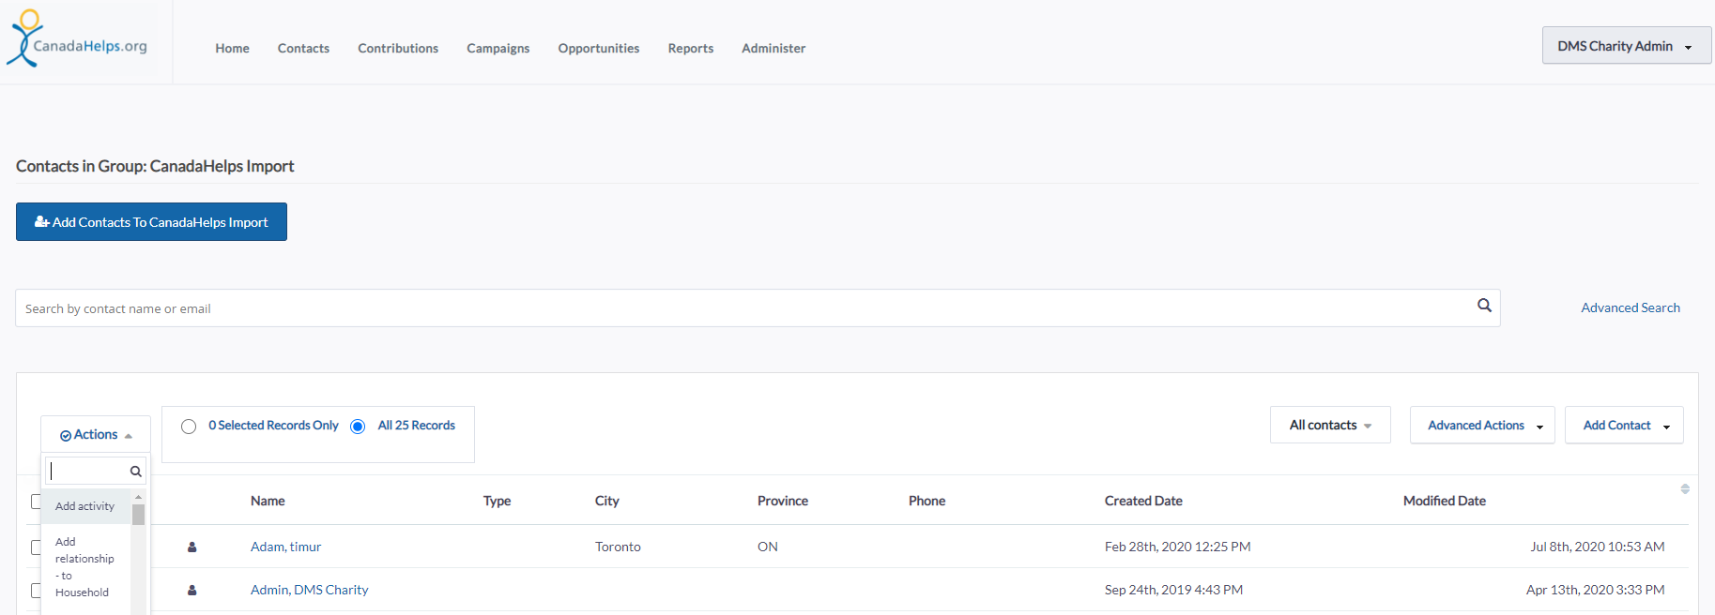Collapse the Actions dropdown
This screenshot has height=615, width=1715.
tap(96, 435)
